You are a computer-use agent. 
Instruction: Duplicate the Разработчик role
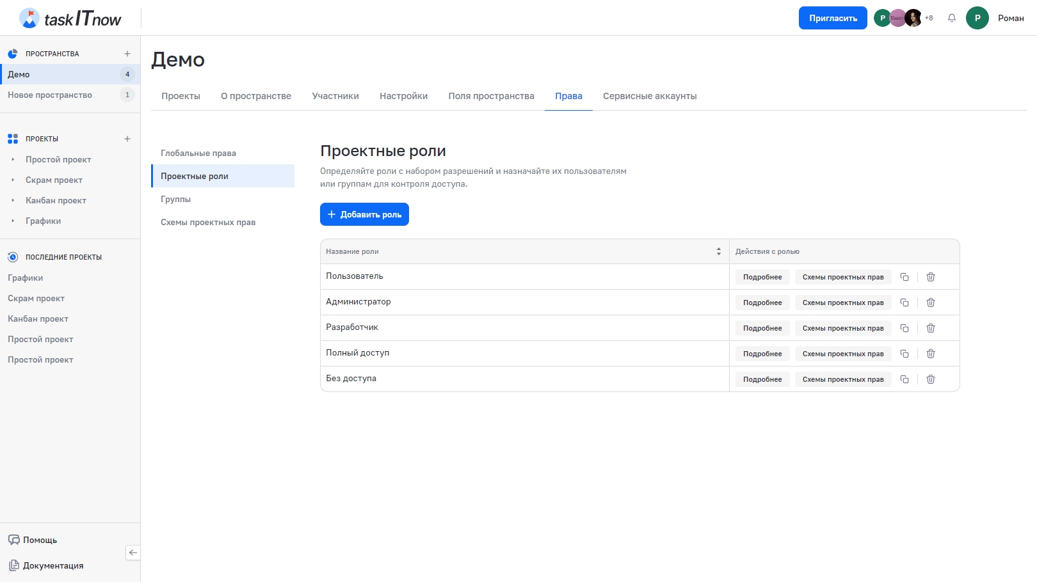[x=904, y=328]
